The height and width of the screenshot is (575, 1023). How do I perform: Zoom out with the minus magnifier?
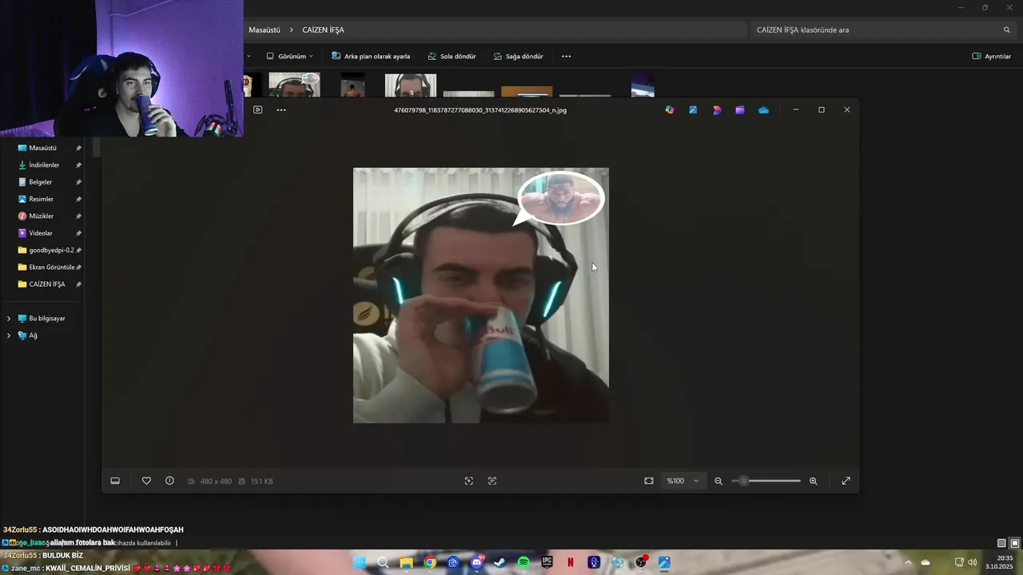(x=718, y=481)
